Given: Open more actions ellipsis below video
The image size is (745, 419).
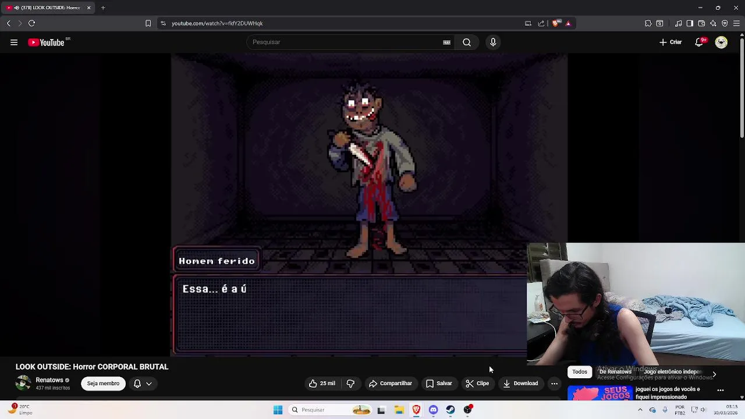Looking at the screenshot, I should click(x=554, y=384).
